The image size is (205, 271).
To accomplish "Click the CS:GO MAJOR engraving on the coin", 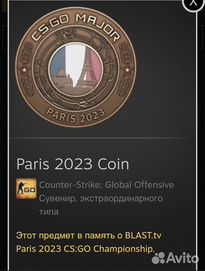I will point(75,27).
